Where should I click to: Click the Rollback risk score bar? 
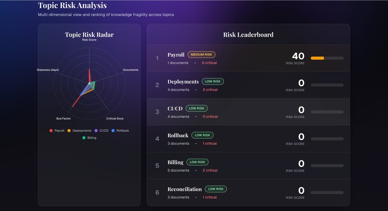tap(327, 139)
